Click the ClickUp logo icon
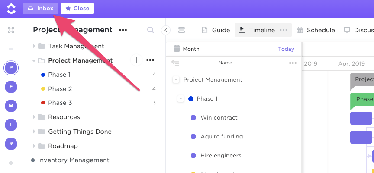 click(x=11, y=8)
